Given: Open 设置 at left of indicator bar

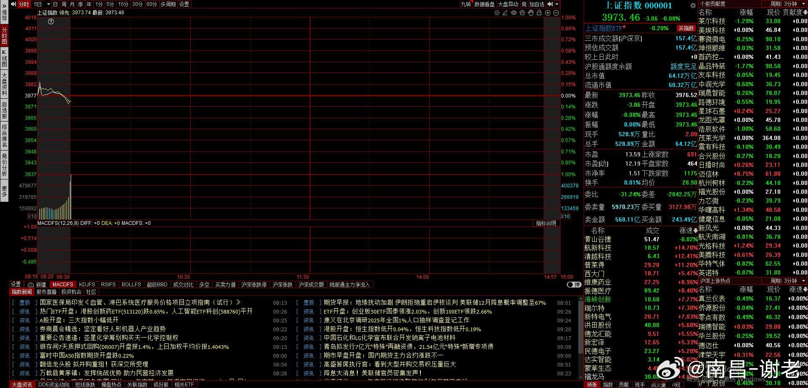Looking at the screenshot, I should click(16, 285).
